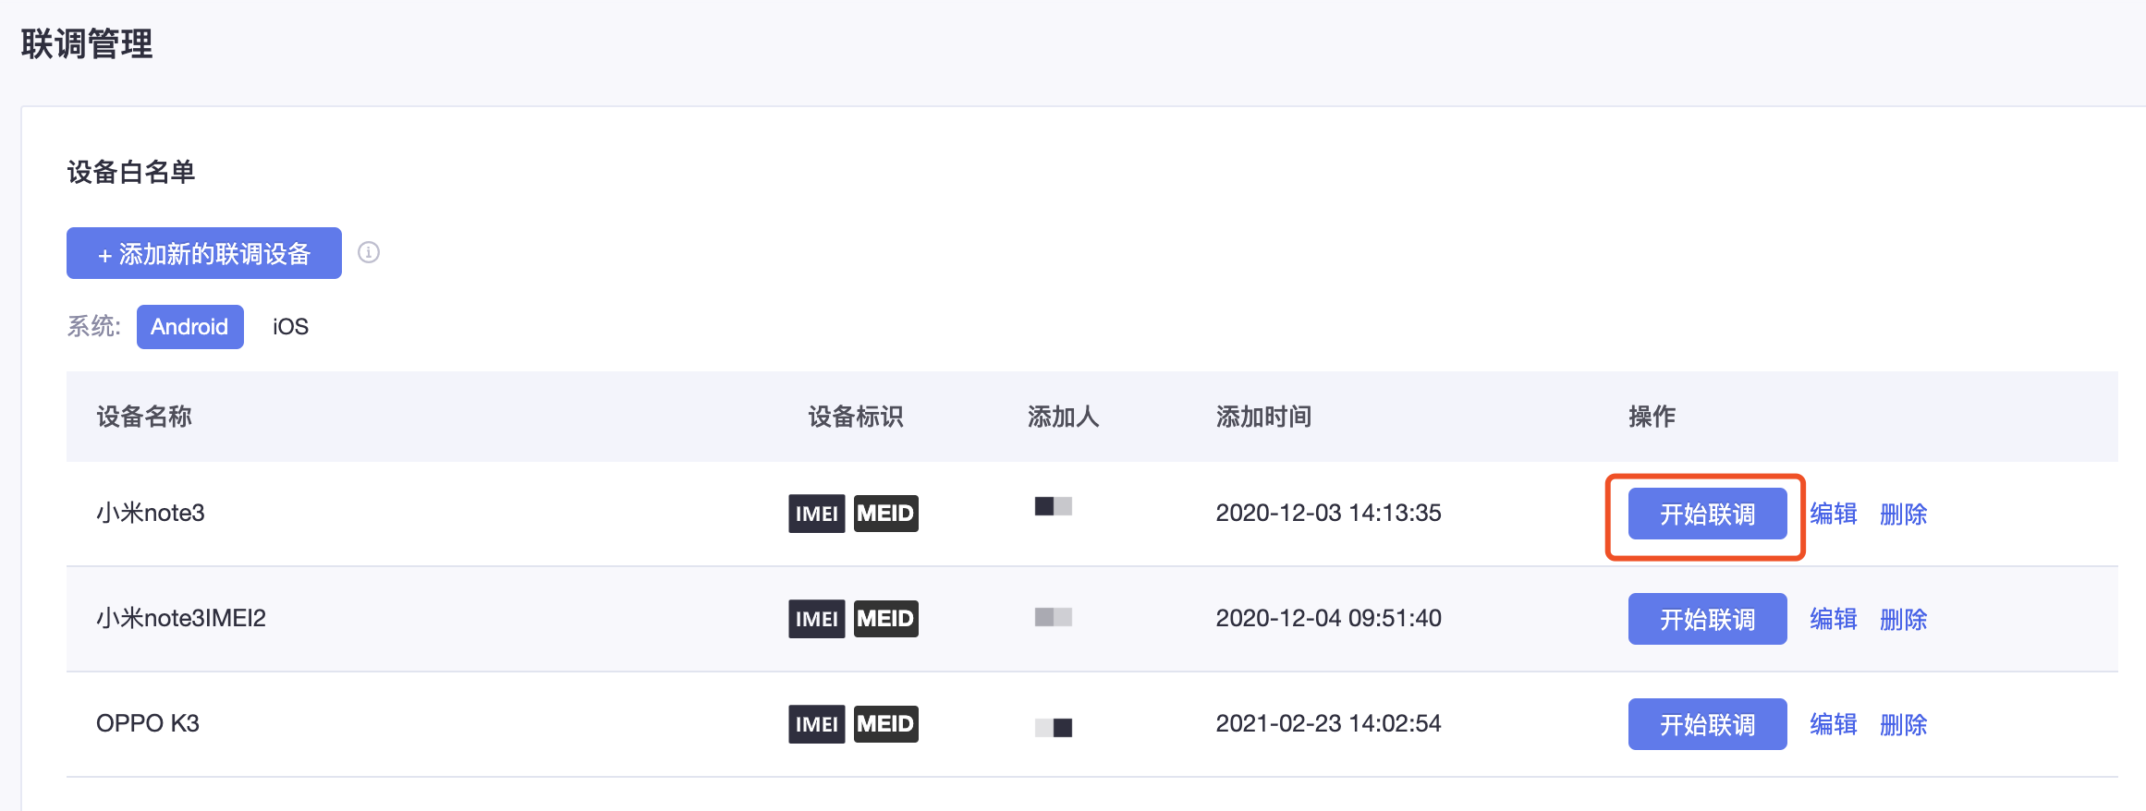Add a new 联调 device
This screenshot has height=811, width=2146.
[x=204, y=253]
